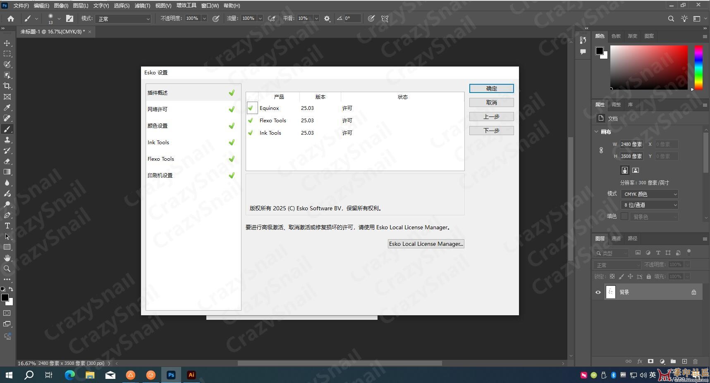Open the 增效工具 menu

click(x=186, y=6)
